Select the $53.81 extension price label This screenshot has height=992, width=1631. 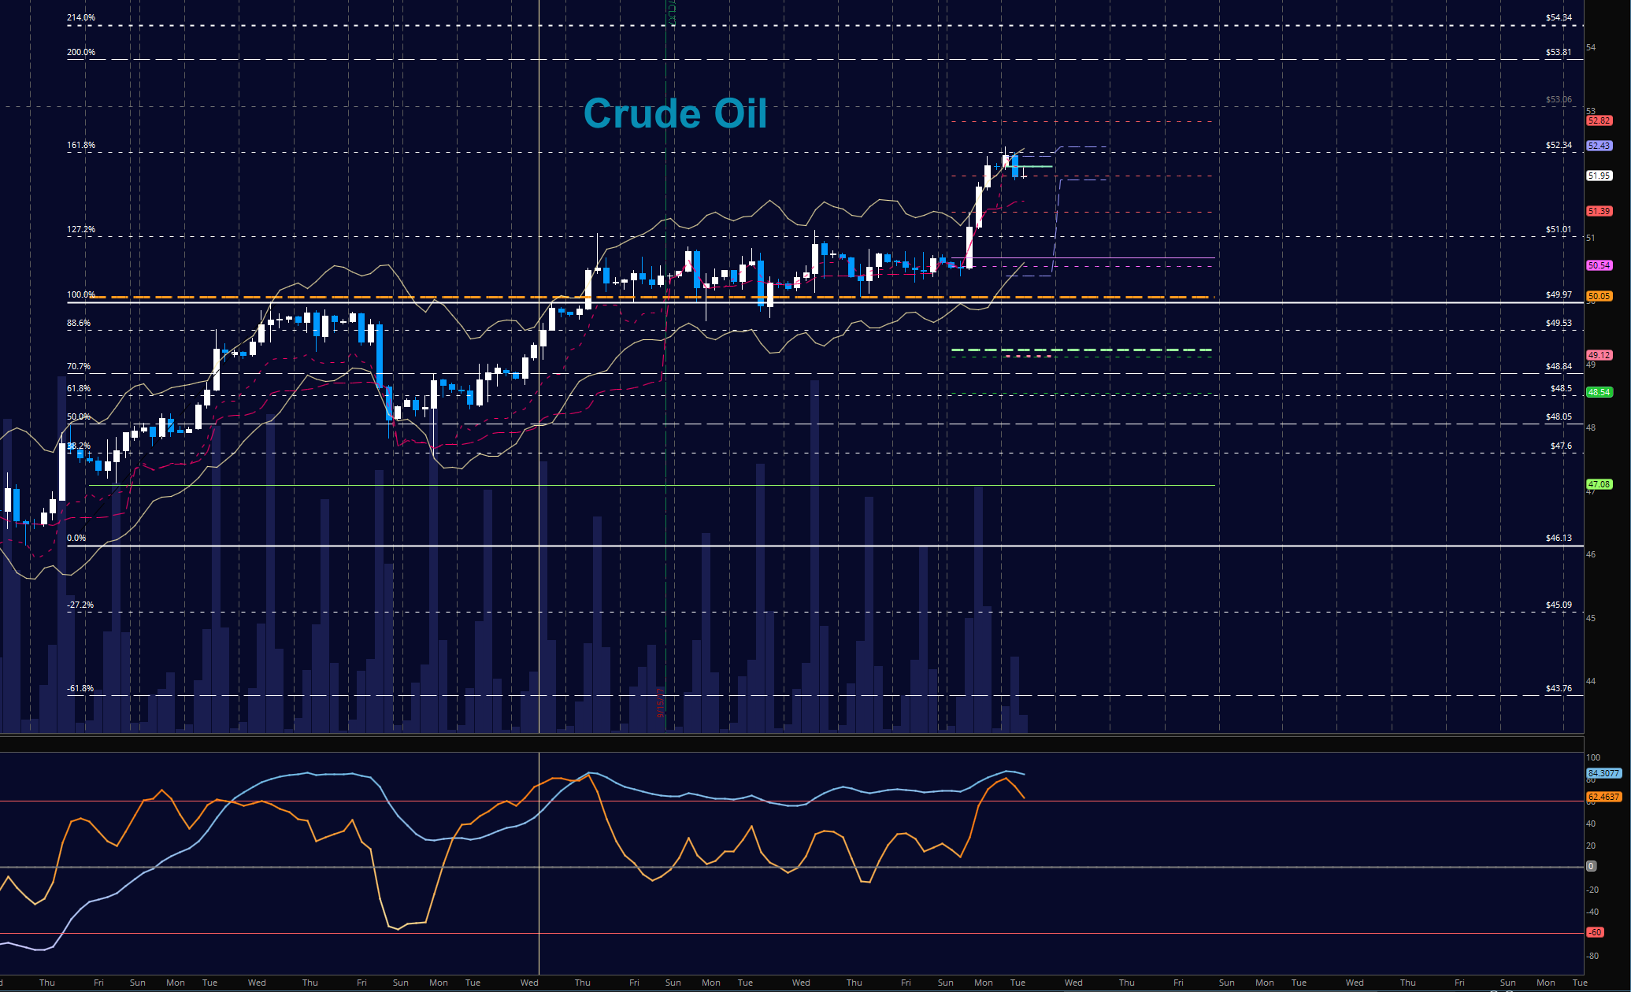(x=1558, y=52)
